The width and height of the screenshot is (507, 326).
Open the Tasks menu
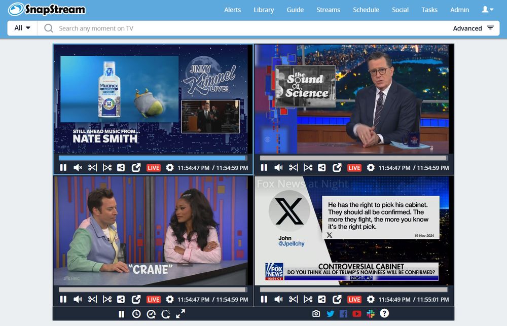point(429,10)
